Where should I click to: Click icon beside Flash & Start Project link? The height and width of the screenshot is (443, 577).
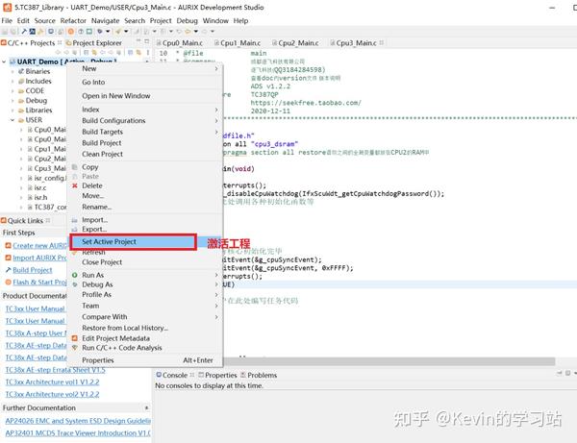coord(8,283)
